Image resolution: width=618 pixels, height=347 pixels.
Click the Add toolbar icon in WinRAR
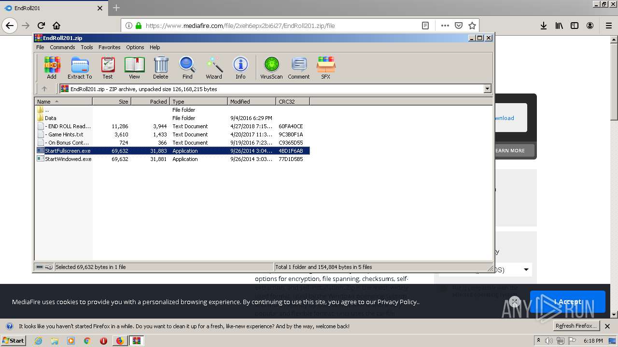pyautogui.click(x=52, y=67)
